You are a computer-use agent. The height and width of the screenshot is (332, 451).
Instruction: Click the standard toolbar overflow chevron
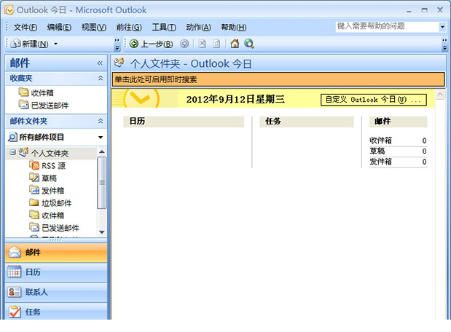tap(117, 44)
